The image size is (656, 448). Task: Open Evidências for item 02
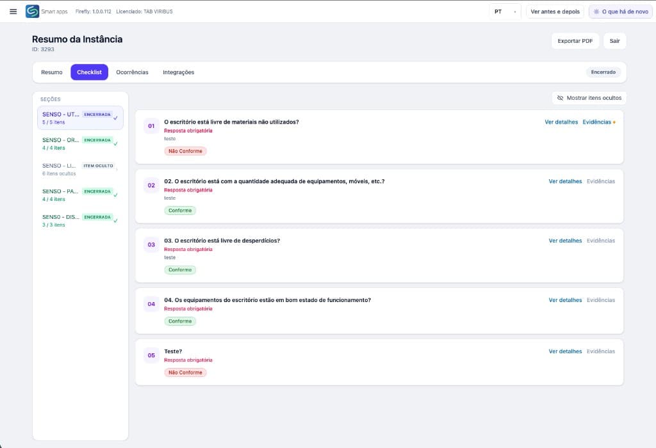click(x=601, y=181)
